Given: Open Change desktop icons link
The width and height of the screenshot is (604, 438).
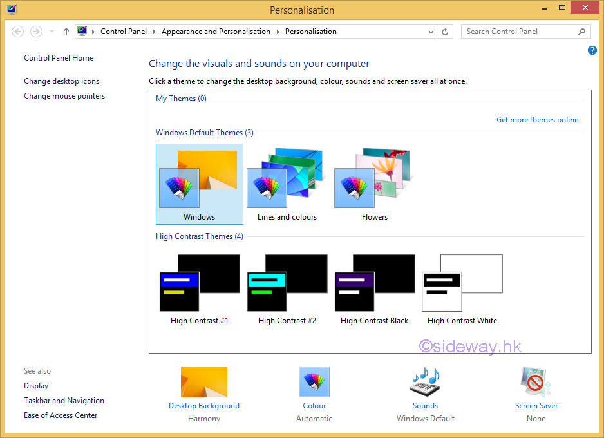Looking at the screenshot, I should click(62, 81).
